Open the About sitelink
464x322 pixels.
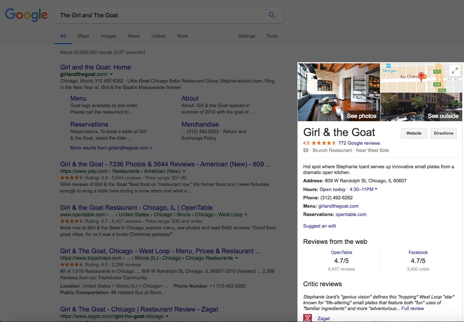click(x=190, y=98)
